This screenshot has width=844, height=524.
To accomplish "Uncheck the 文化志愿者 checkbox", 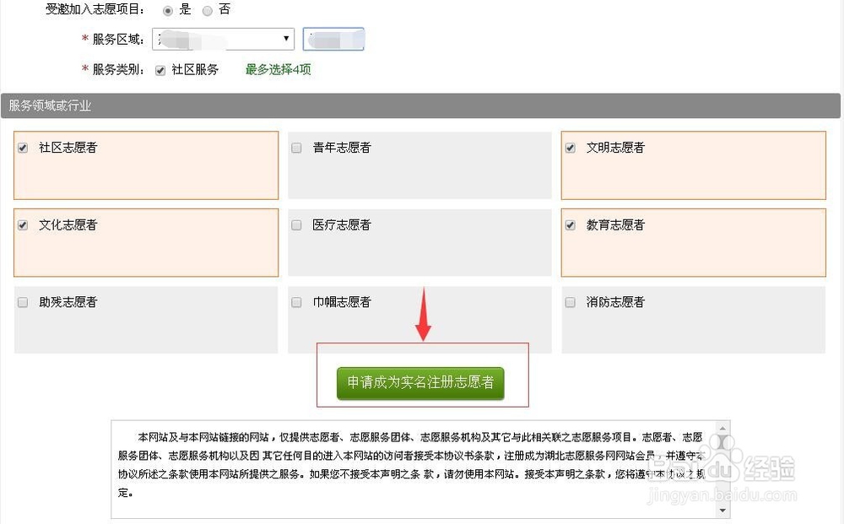I will pyautogui.click(x=22, y=224).
